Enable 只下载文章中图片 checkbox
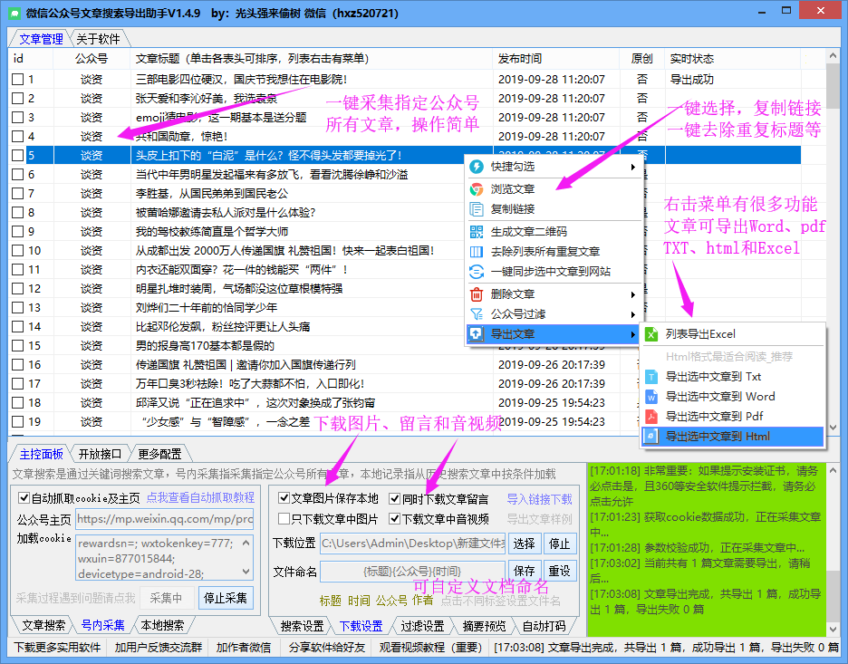Viewport: 848px width, 664px height. tap(284, 519)
